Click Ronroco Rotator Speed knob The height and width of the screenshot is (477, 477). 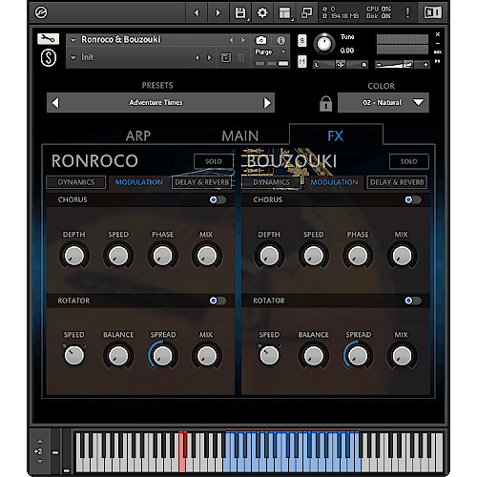pos(74,356)
